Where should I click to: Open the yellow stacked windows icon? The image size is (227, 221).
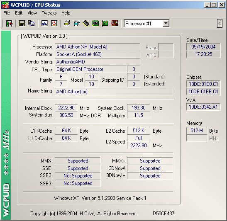(67, 23)
